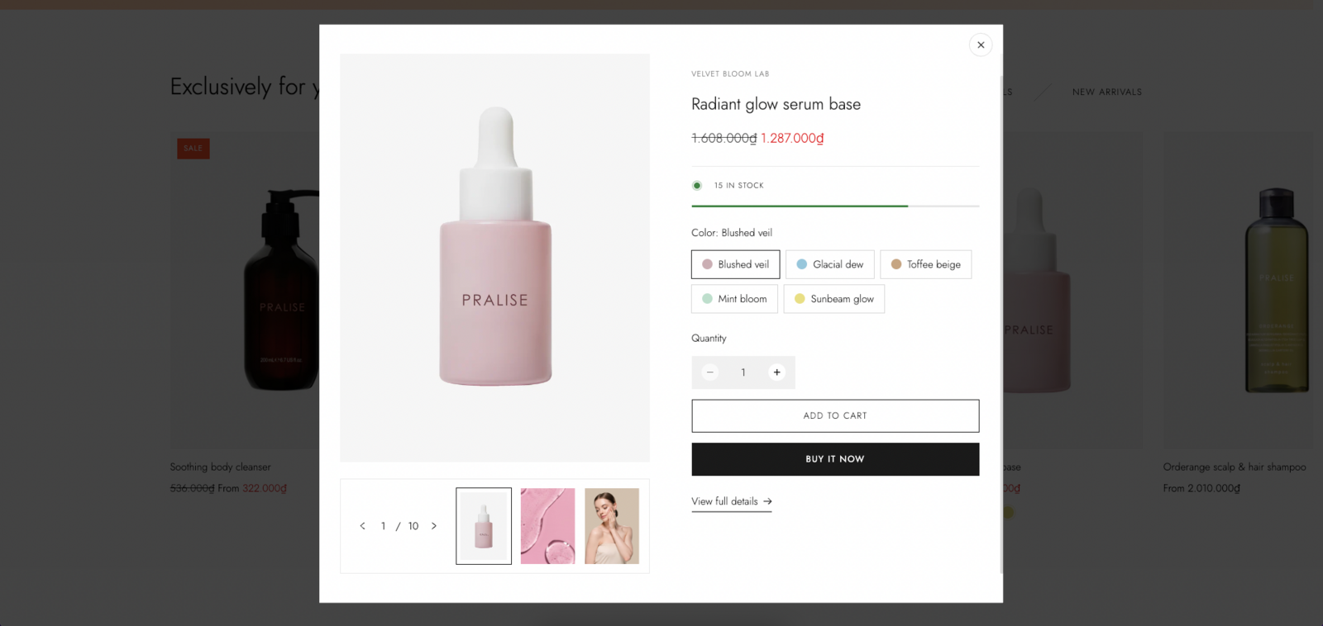This screenshot has width=1323, height=626.
Task: Choose Sunbeam glow color variant
Action: (833, 299)
